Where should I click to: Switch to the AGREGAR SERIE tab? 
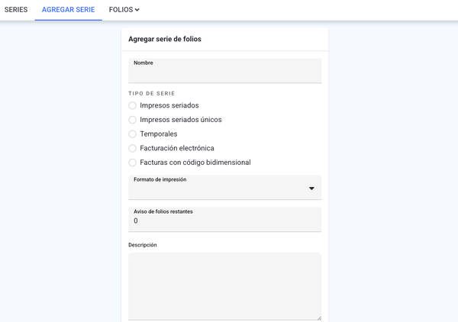point(69,10)
